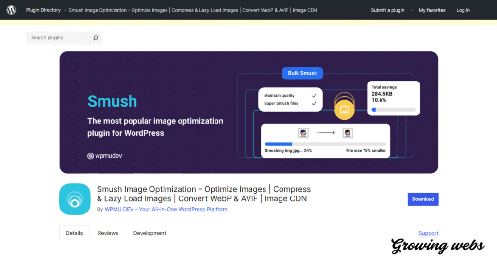Click the Bulk Smush label in banner

302,73
